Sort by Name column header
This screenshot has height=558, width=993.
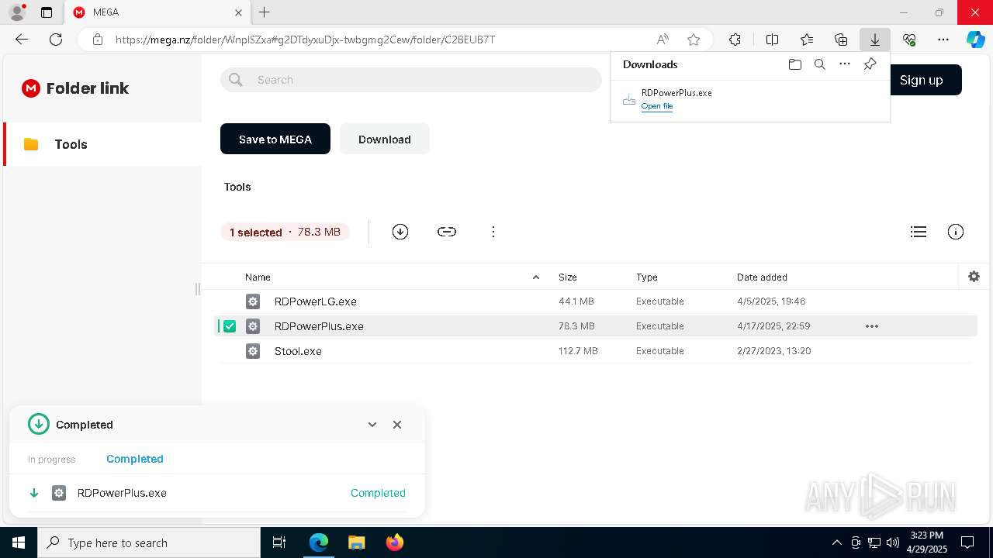(258, 277)
